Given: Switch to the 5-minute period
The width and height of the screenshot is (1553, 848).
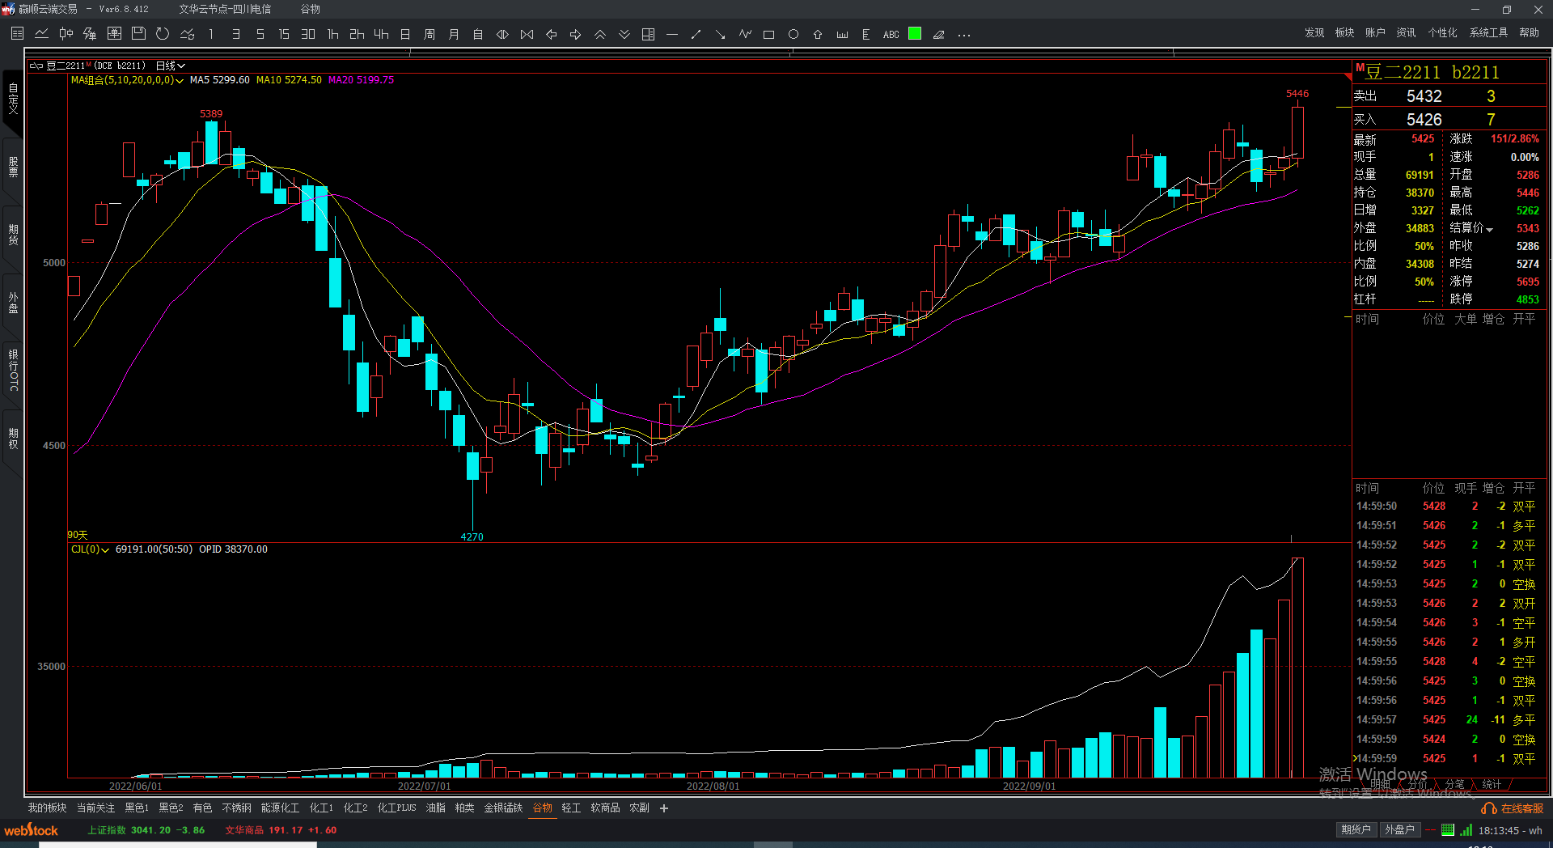Looking at the screenshot, I should pos(260,34).
